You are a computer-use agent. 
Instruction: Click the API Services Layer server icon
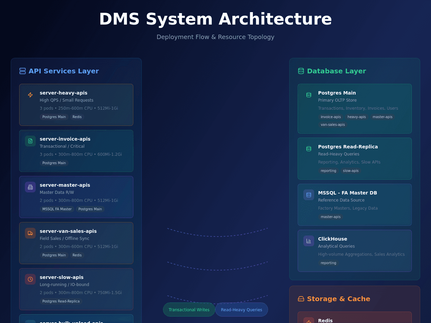tap(23, 71)
